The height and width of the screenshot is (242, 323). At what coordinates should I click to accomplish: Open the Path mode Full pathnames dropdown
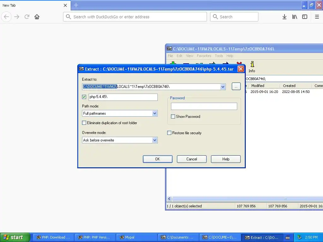[x=155, y=113]
